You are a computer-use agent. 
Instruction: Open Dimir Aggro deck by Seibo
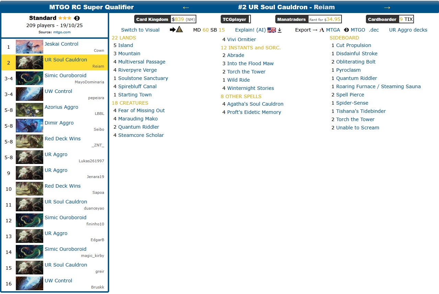click(x=59, y=123)
